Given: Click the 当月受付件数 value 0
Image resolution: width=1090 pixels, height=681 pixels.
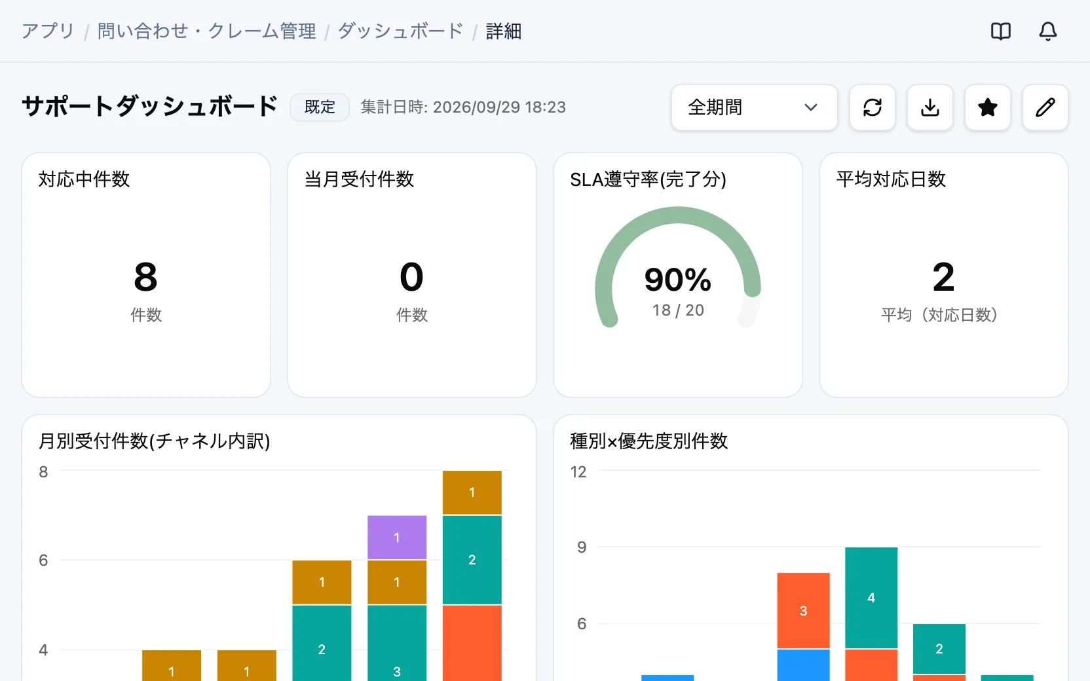Looking at the screenshot, I should 411,277.
